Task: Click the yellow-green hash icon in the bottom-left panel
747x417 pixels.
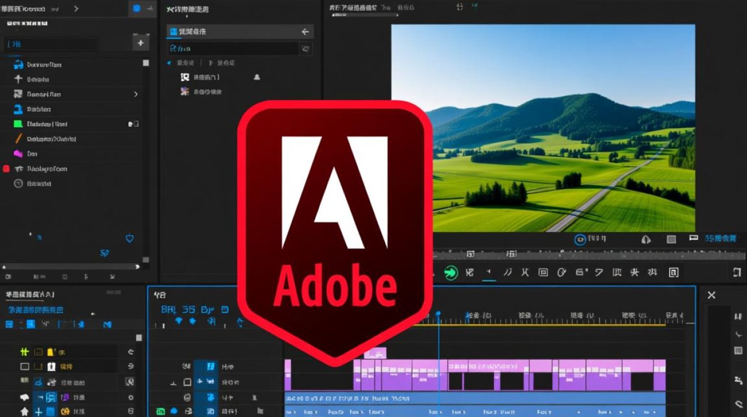Action: coord(24,352)
